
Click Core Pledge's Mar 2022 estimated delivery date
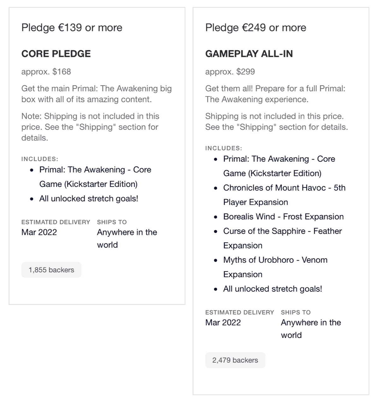39,232
